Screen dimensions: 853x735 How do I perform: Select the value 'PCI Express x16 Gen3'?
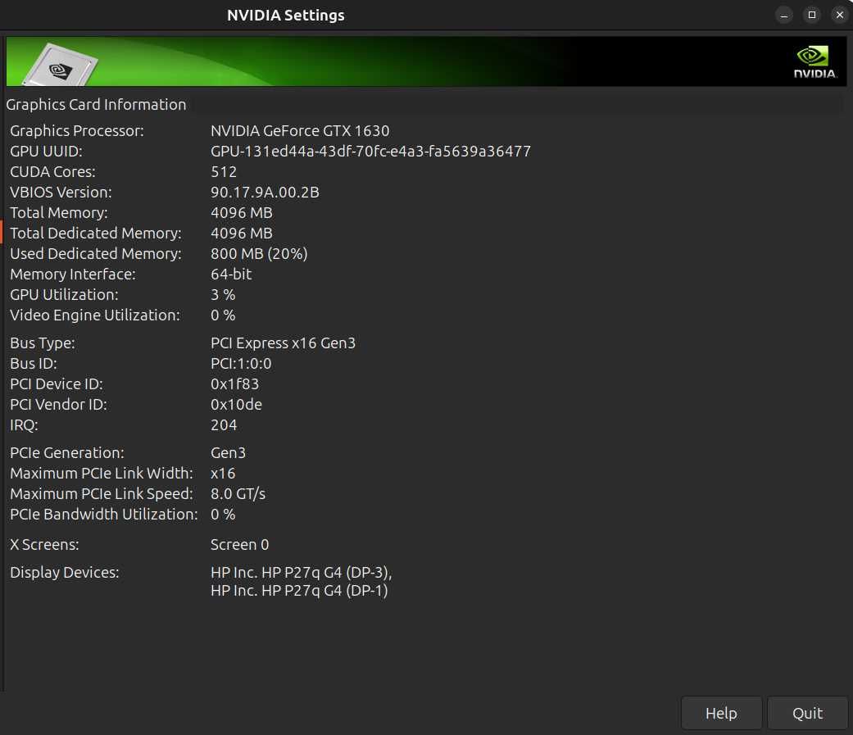click(283, 343)
